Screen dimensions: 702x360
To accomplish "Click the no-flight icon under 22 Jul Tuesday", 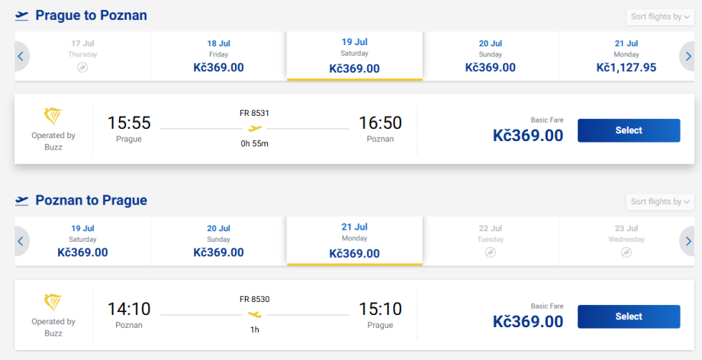I will 491,252.
